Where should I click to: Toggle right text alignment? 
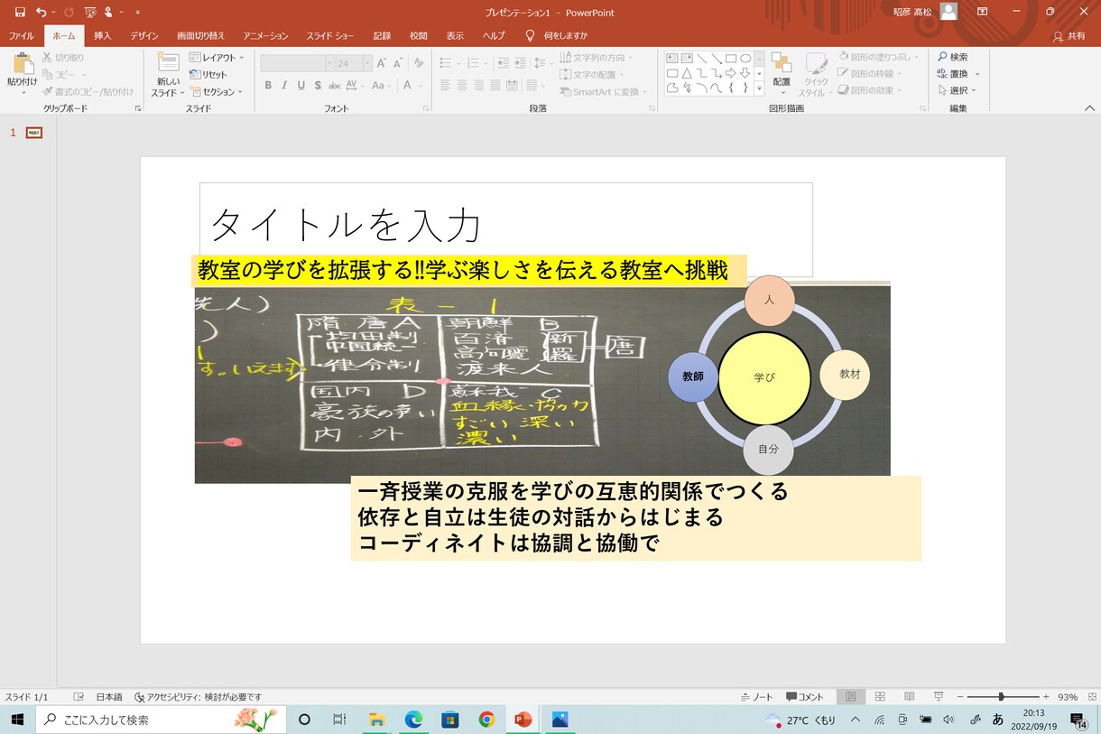click(x=478, y=86)
